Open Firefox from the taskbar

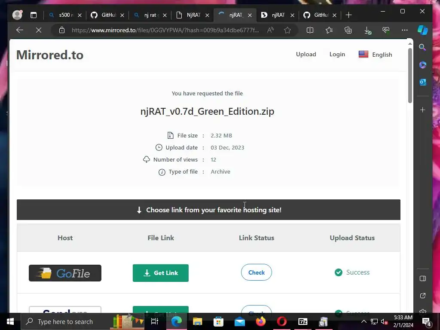[261, 321]
